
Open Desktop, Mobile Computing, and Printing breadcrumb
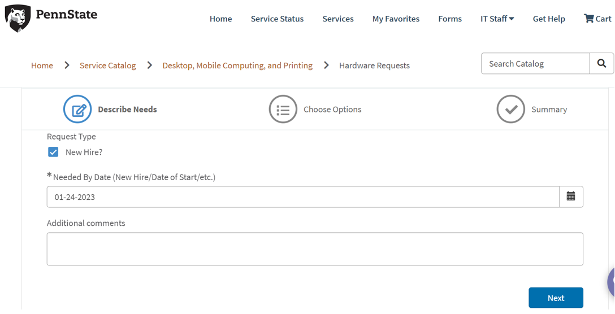[237, 66]
